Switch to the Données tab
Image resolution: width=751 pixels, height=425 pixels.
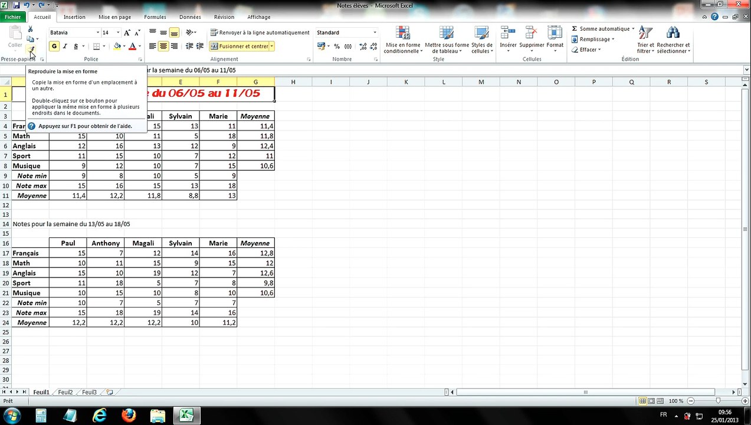[x=190, y=17]
